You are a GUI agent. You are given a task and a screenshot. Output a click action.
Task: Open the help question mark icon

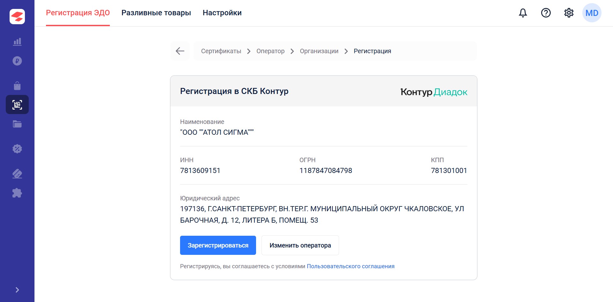click(x=546, y=13)
